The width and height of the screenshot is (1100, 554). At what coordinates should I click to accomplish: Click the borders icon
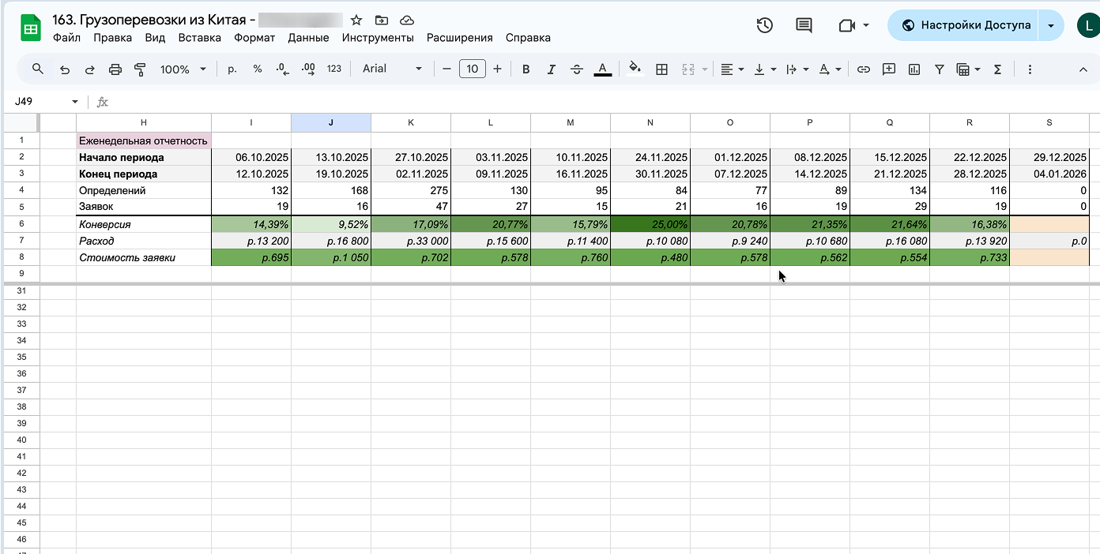click(x=662, y=69)
